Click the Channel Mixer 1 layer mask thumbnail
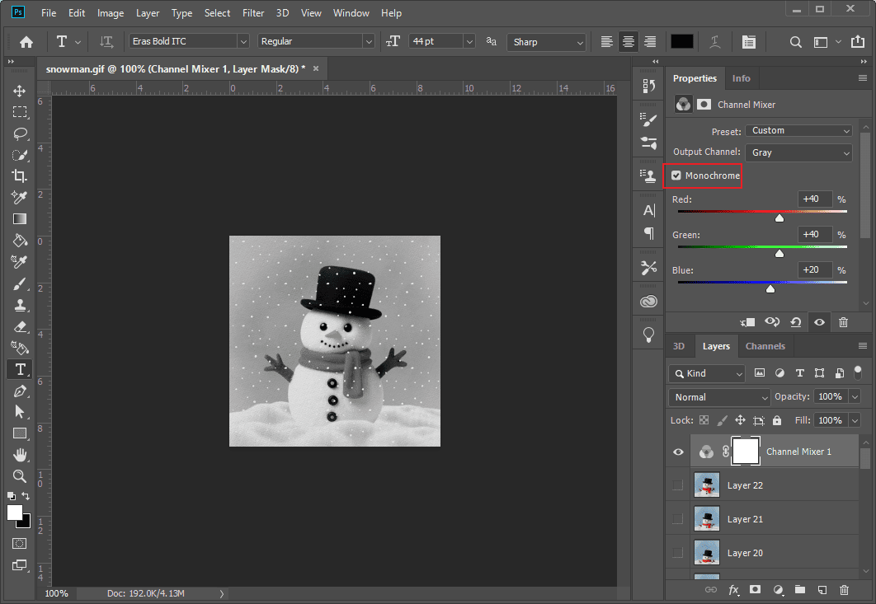The image size is (876, 604). coord(746,451)
